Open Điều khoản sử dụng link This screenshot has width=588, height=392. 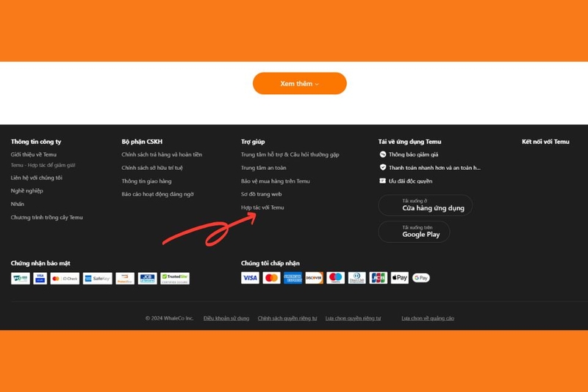[226, 318]
